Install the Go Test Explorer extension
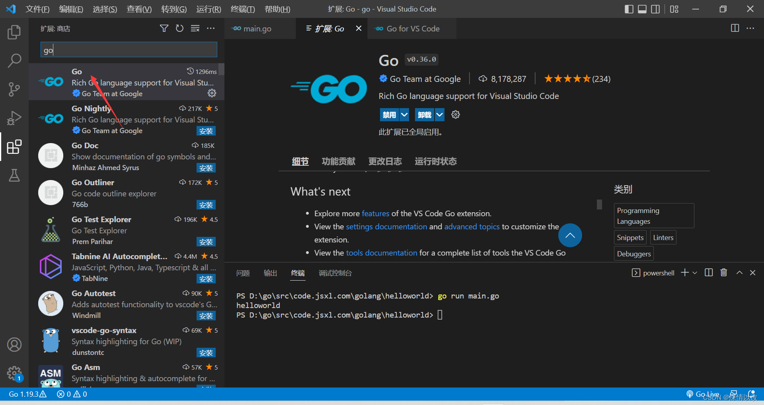 coord(206,242)
